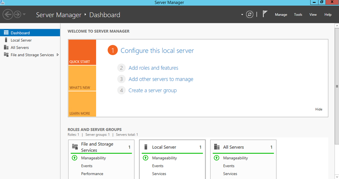Open Performance in File and Storage Services tile
The width and height of the screenshot is (339, 179).
pyautogui.click(x=92, y=174)
